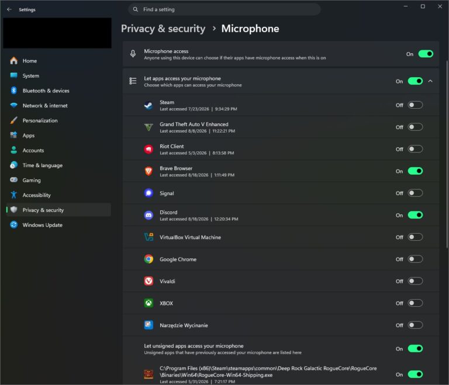Click the VirtualBox app icon
Image resolution: width=449 pixels, height=385 pixels.
point(148,237)
